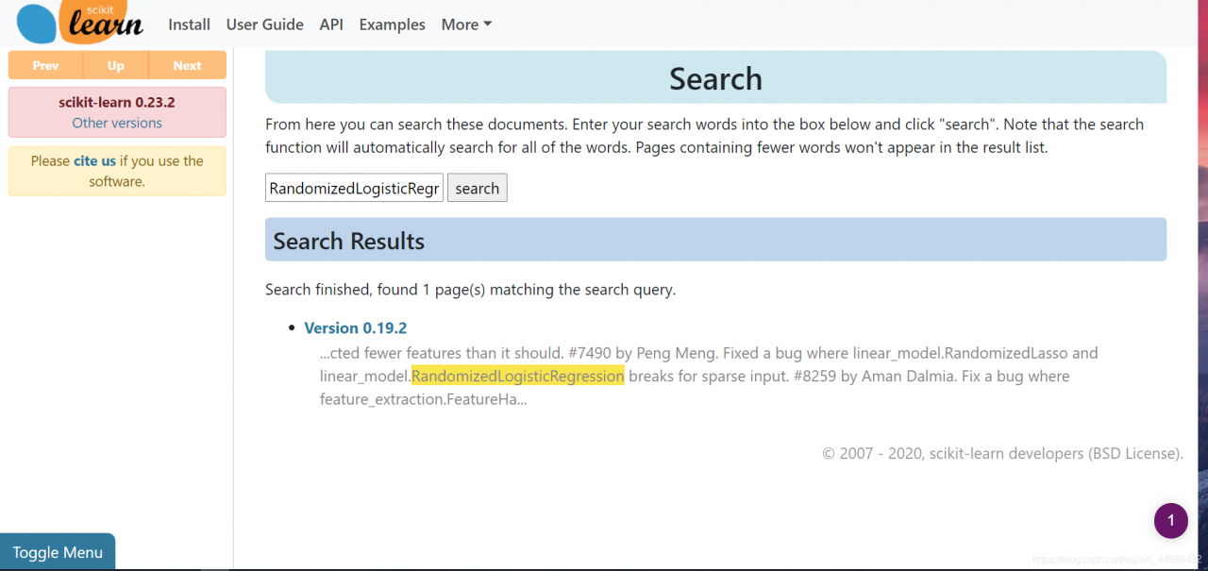Click the scikit-learn logo
Image resolution: width=1208 pixels, height=571 pixels.
click(80, 23)
